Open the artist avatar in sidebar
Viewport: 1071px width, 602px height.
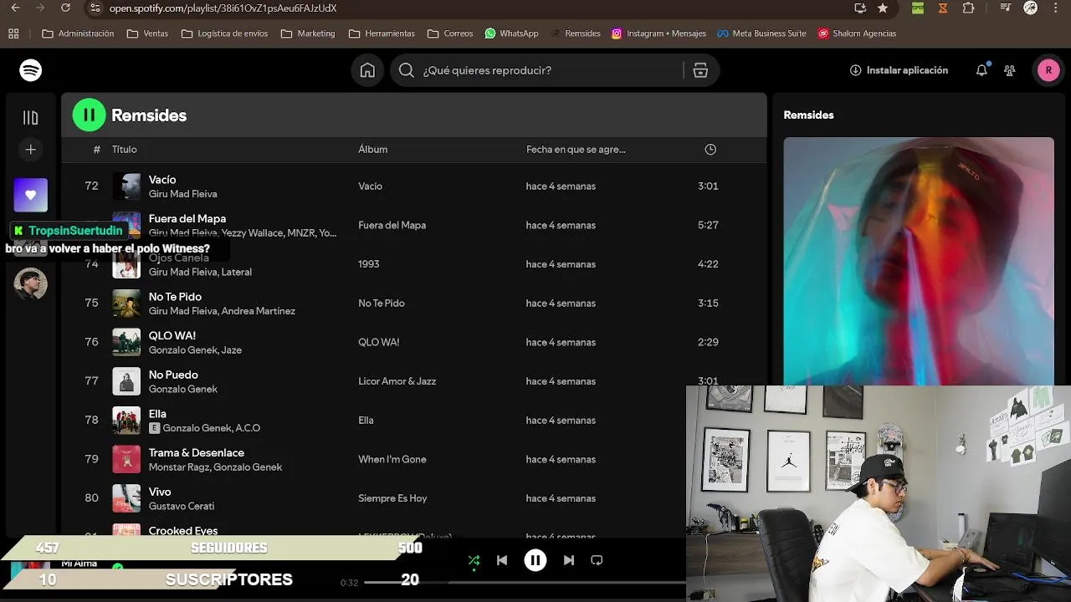point(31,284)
